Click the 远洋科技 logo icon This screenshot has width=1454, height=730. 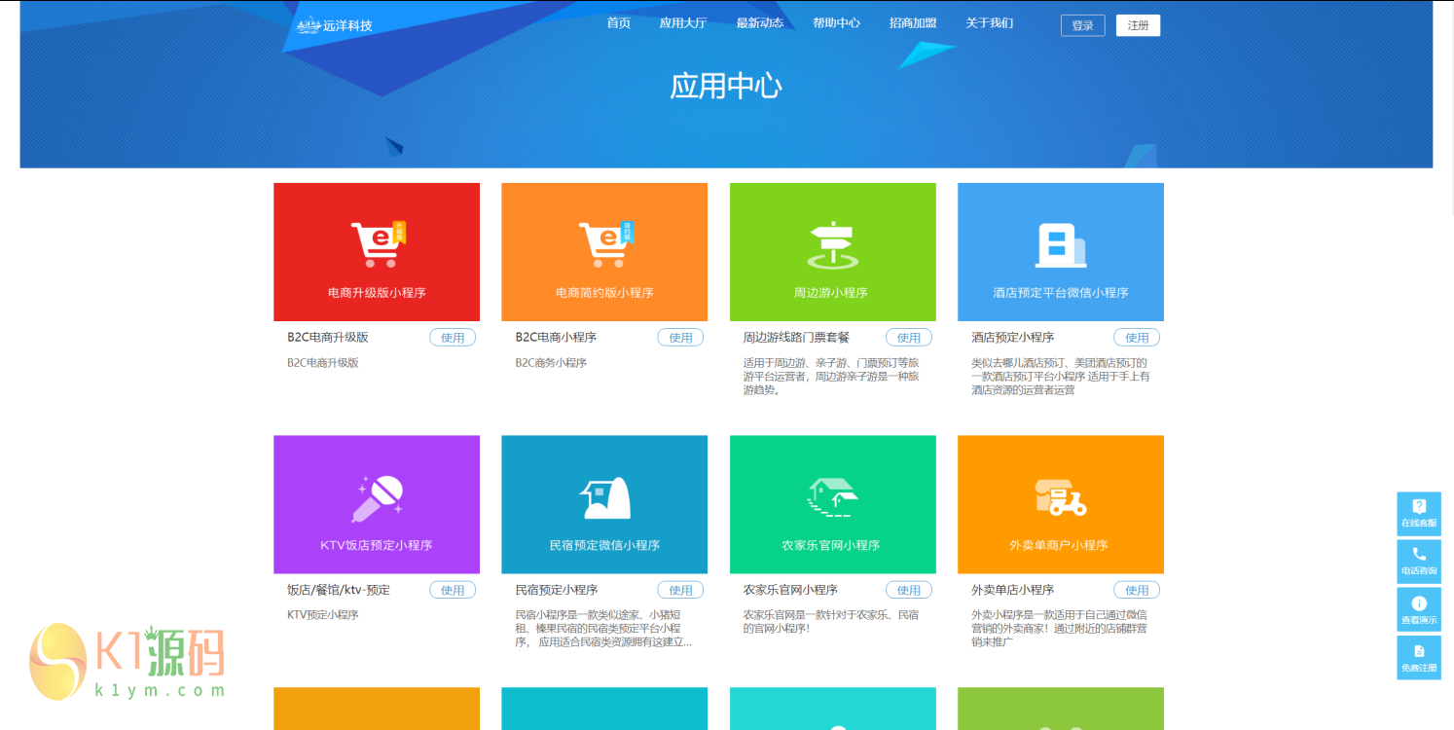click(309, 25)
